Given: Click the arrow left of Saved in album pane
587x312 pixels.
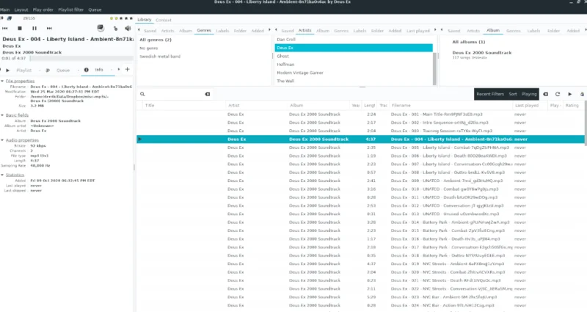Looking at the screenshot, I should click(442, 29).
